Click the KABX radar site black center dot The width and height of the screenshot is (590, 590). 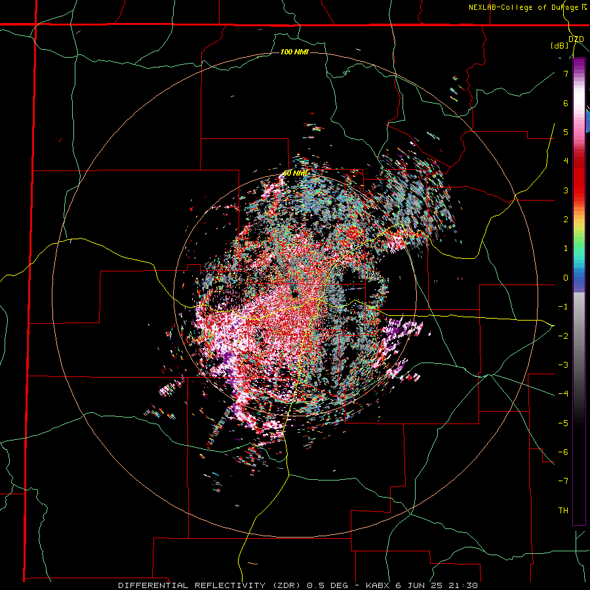294,294
